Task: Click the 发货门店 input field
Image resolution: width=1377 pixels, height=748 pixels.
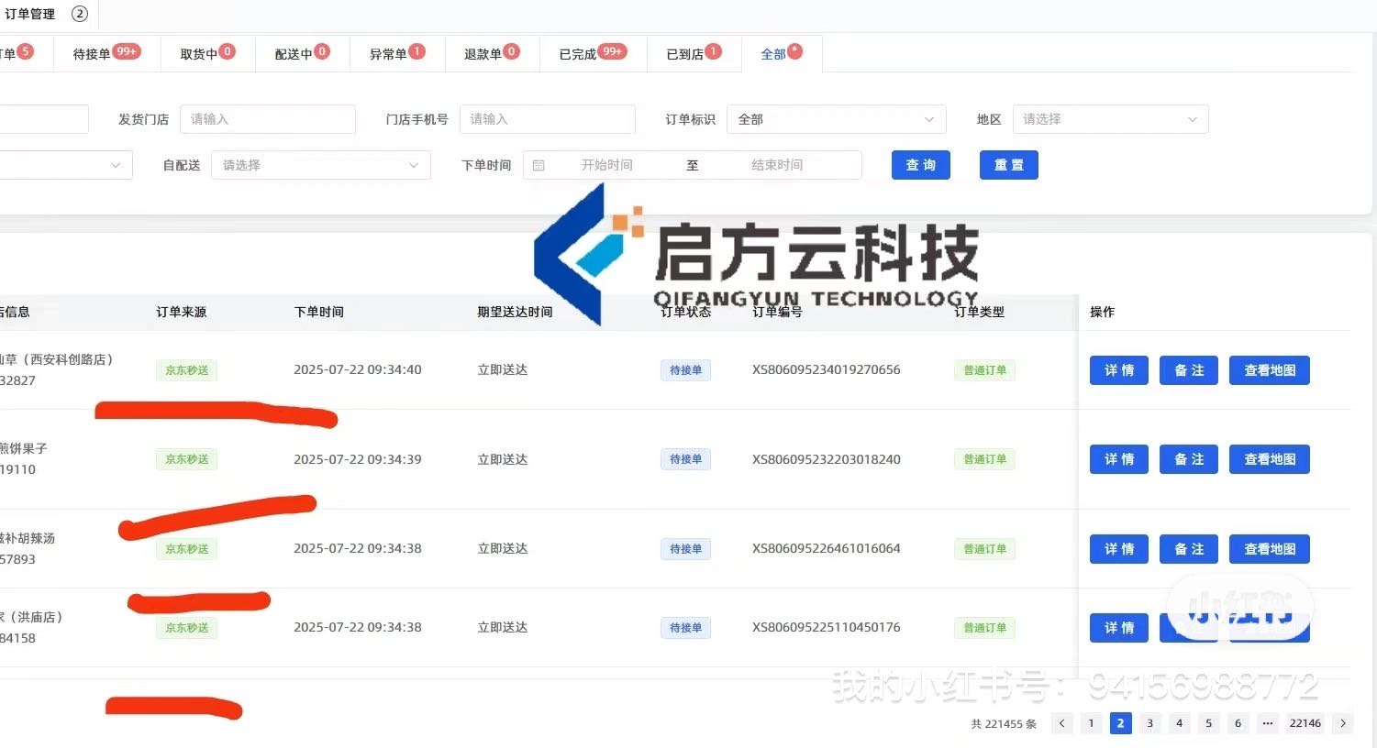Action: (268, 119)
